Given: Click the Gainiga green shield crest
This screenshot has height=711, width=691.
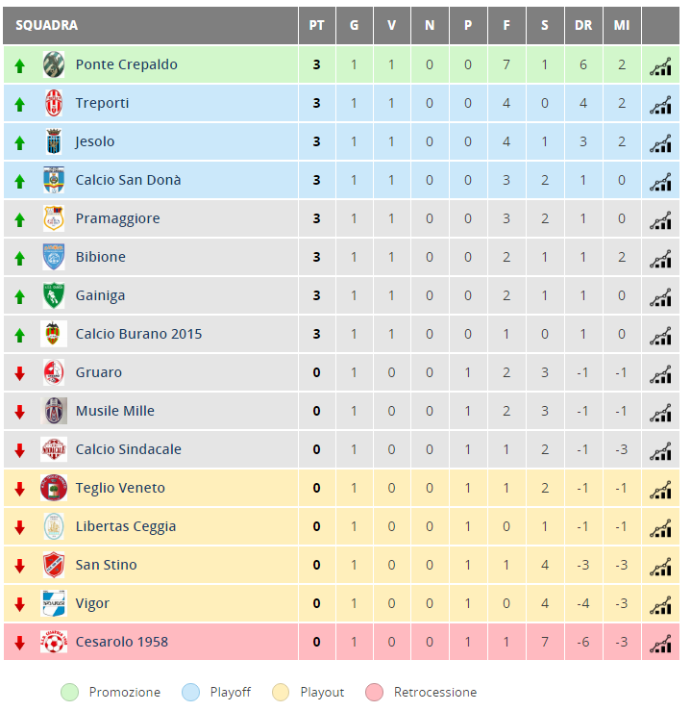Looking at the screenshot, I should [54, 295].
